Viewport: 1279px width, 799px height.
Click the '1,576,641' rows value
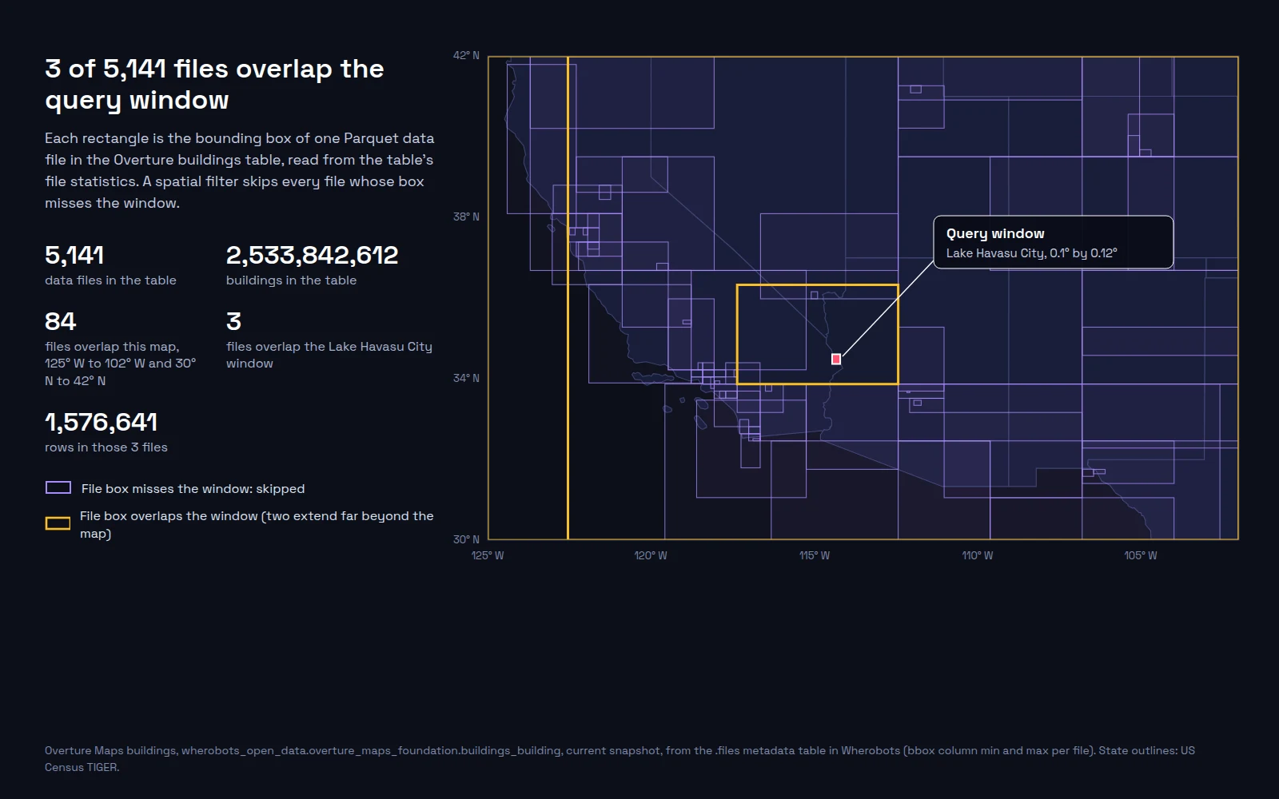[101, 422]
